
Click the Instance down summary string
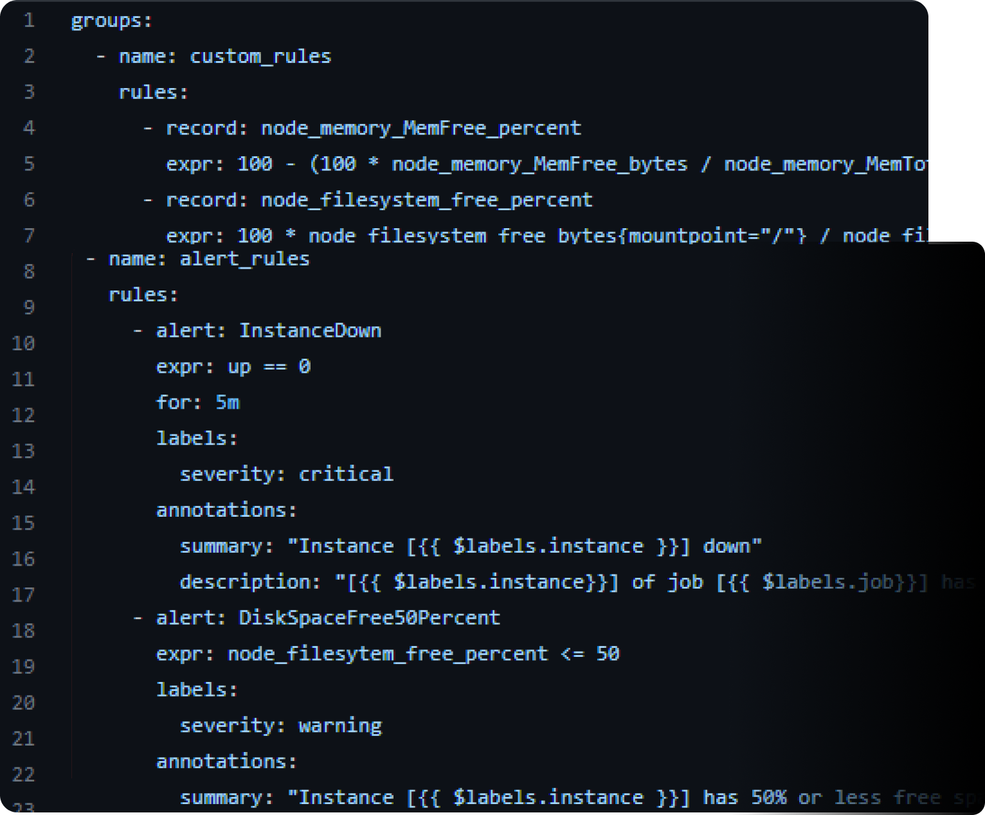pyautogui.click(x=524, y=546)
